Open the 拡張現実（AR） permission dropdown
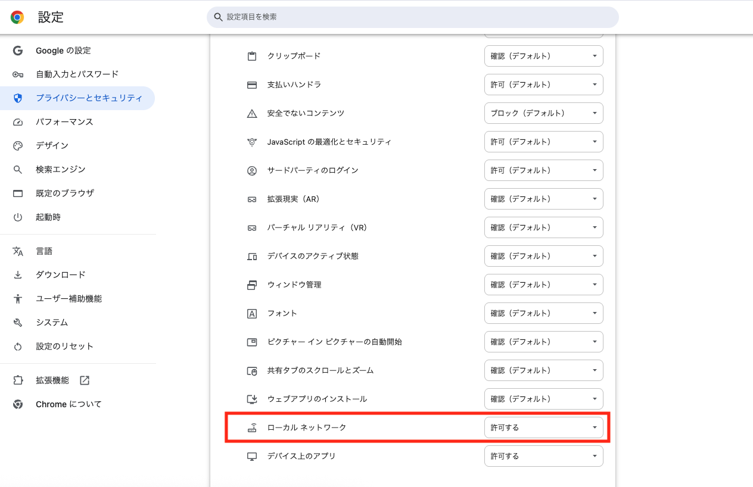 544,199
